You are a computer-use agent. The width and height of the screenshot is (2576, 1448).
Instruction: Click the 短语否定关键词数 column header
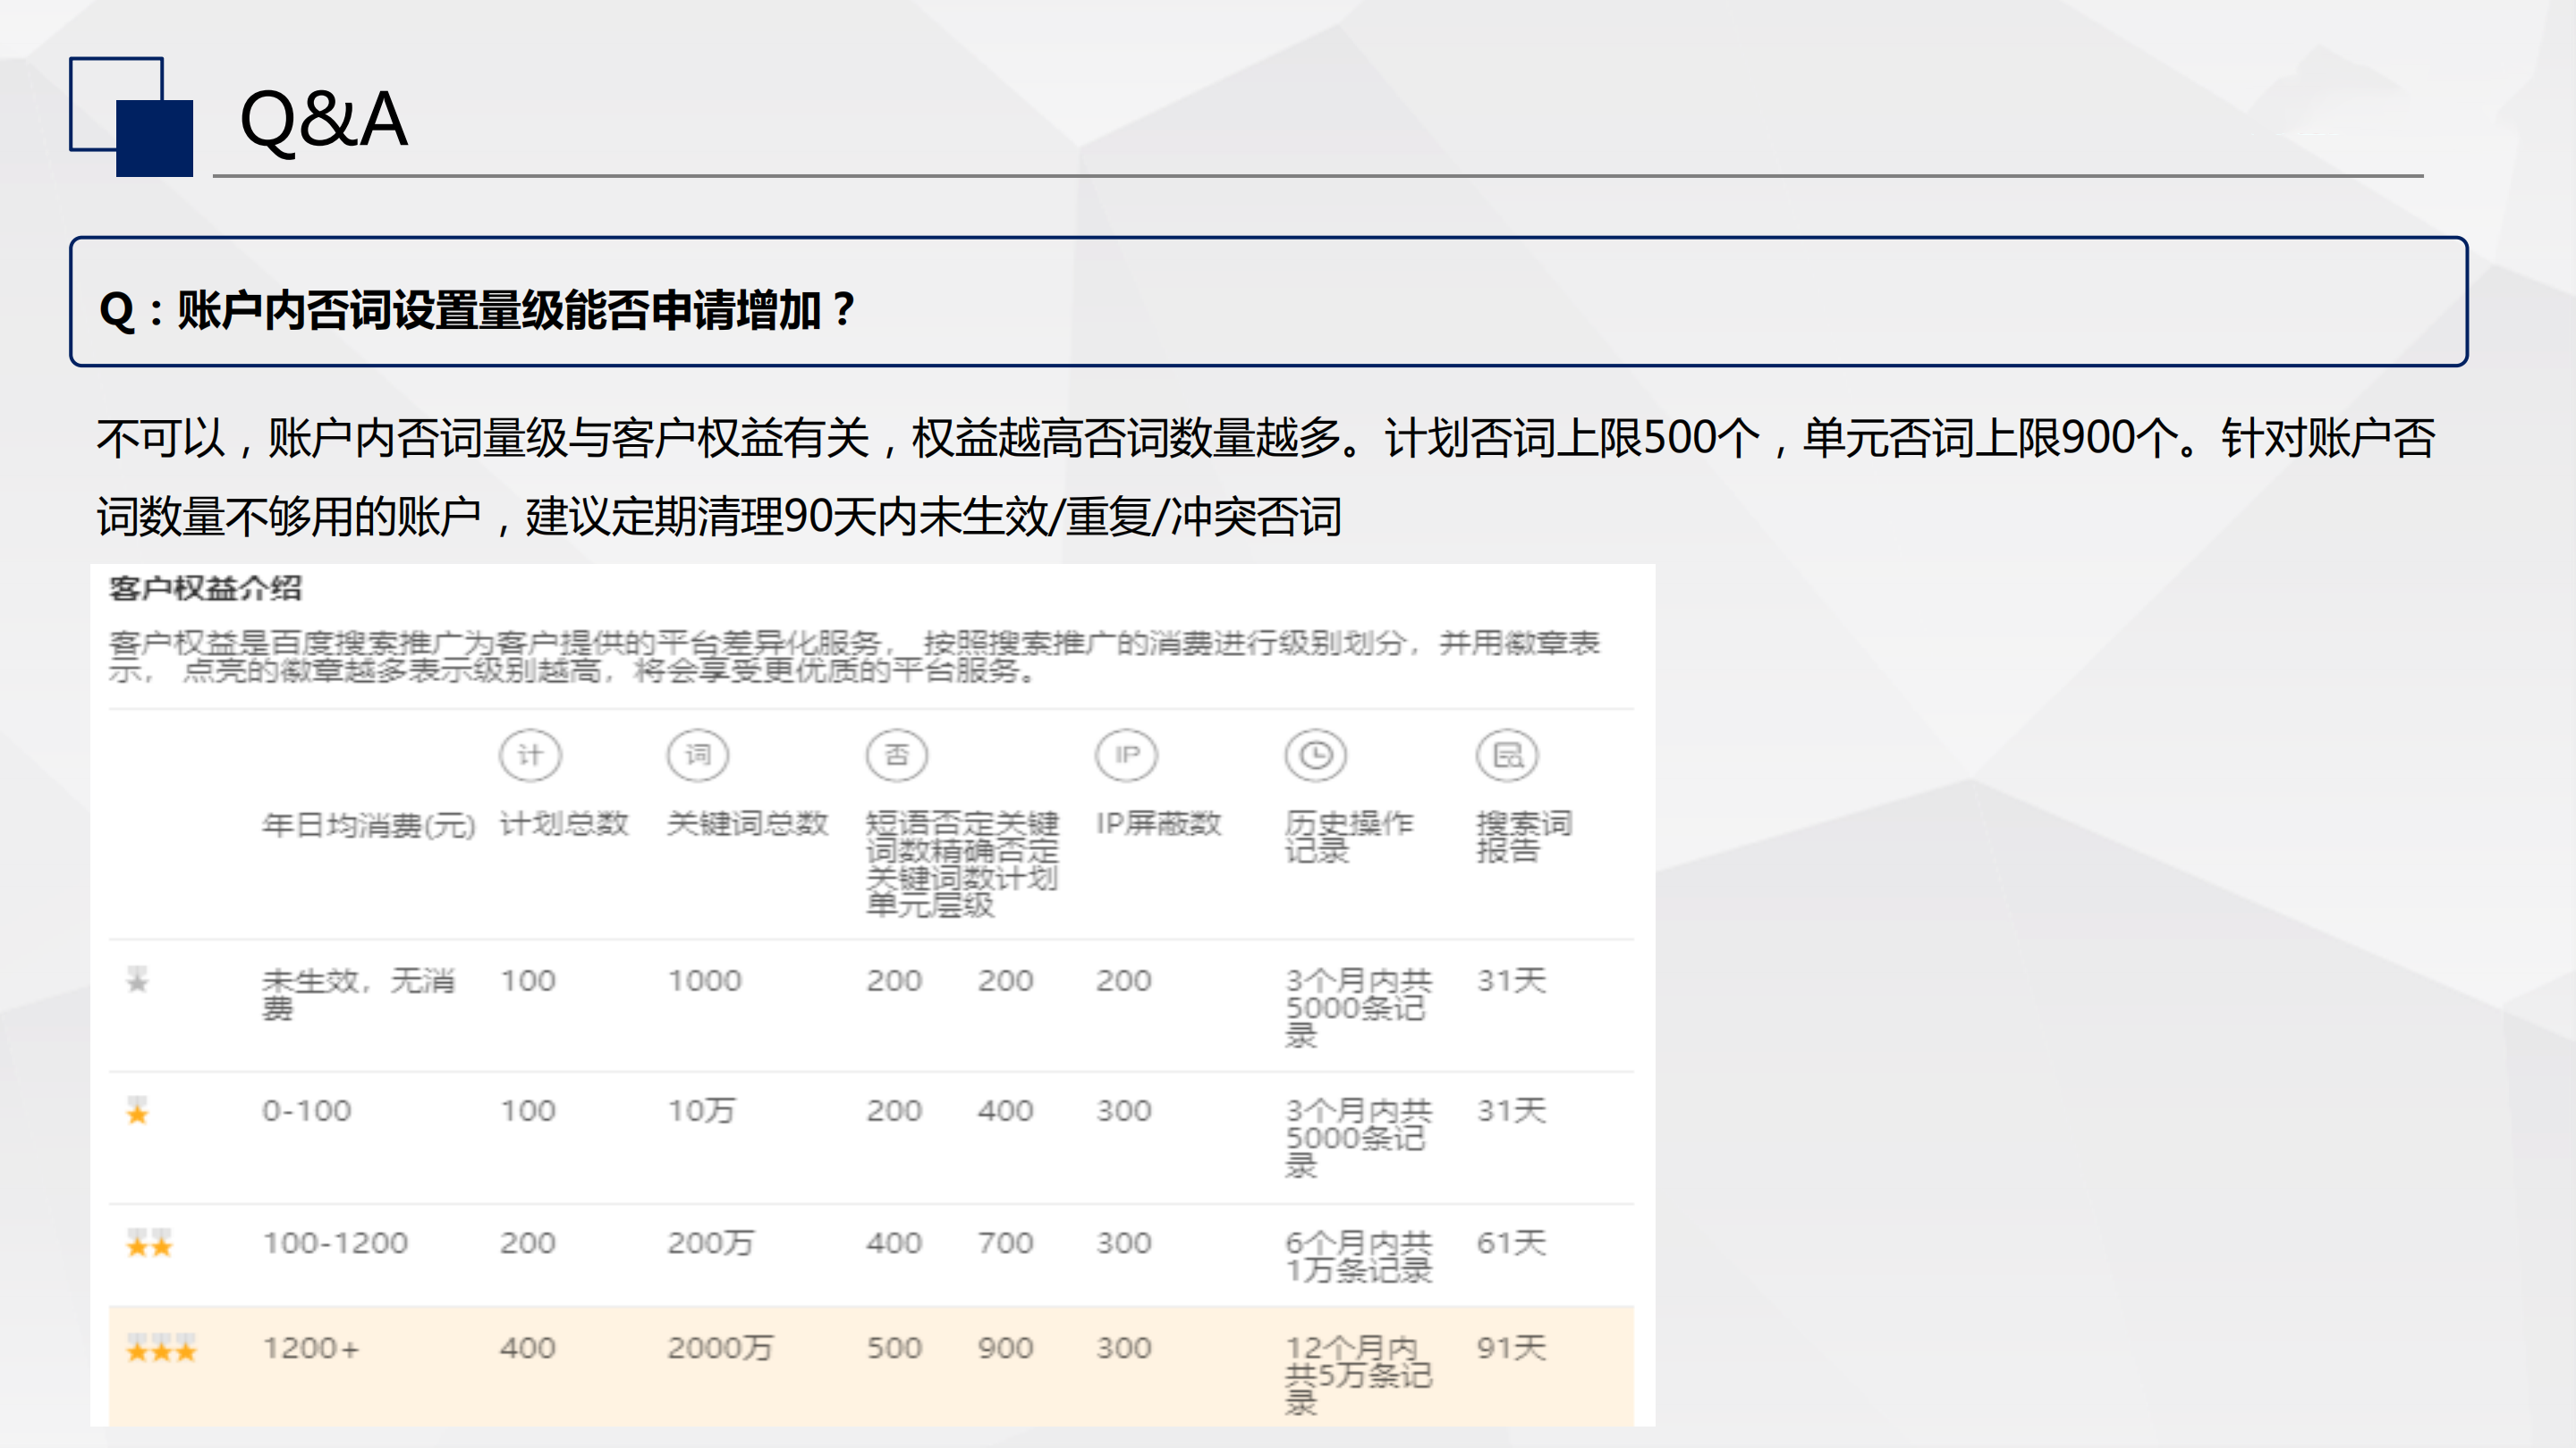963,864
